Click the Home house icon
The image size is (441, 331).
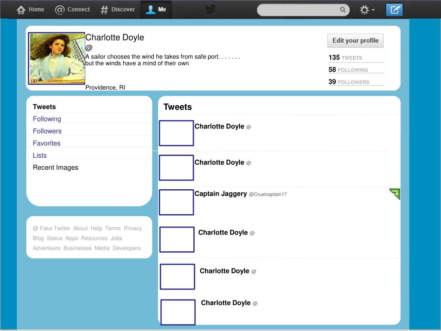click(21, 9)
